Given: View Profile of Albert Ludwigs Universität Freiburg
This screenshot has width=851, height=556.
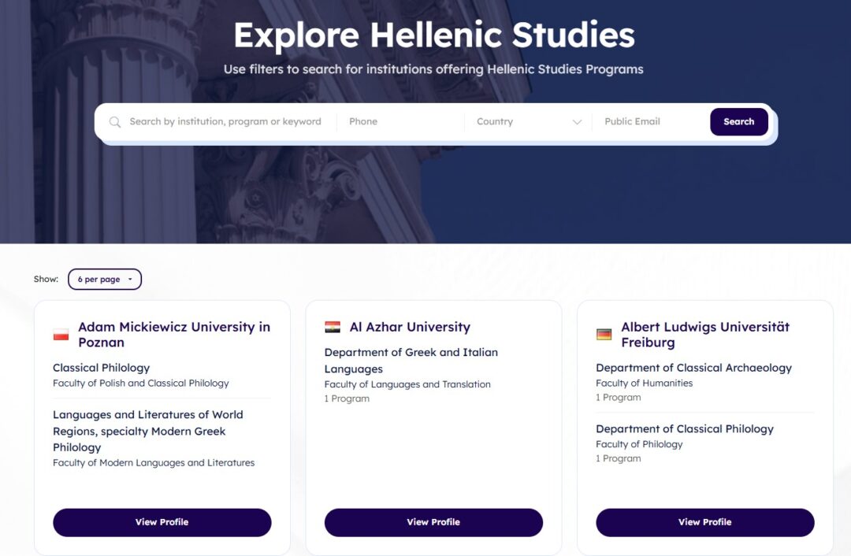Looking at the screenshot, I should point(704,522).
